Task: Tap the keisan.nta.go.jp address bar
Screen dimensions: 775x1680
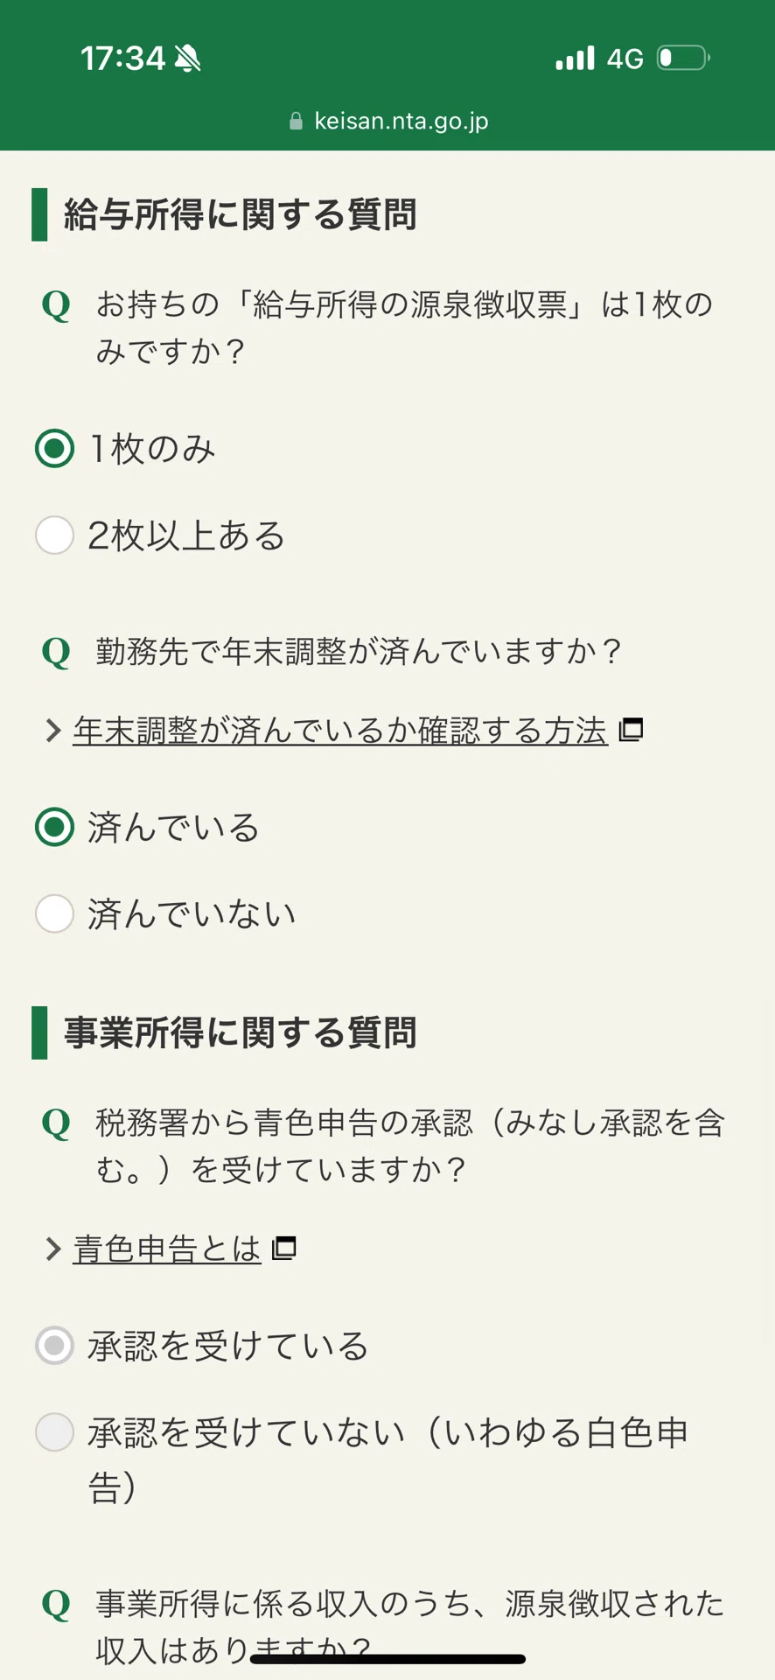Action: click(x=388, y=121)
